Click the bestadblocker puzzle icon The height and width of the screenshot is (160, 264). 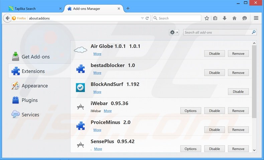(81, 69)
